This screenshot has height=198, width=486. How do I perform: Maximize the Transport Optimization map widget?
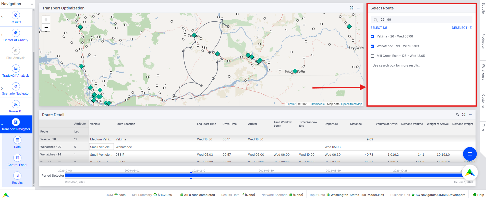pyautogui.click(x=351, y=8)
